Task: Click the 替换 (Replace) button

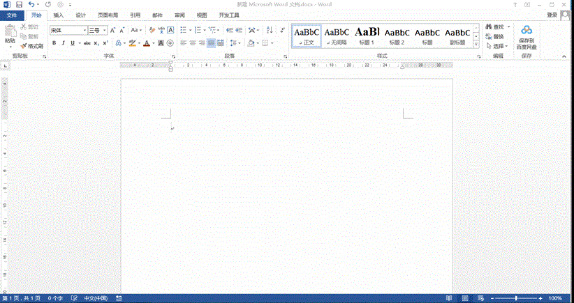Action: pyautogui.click(x=498, y=36)
